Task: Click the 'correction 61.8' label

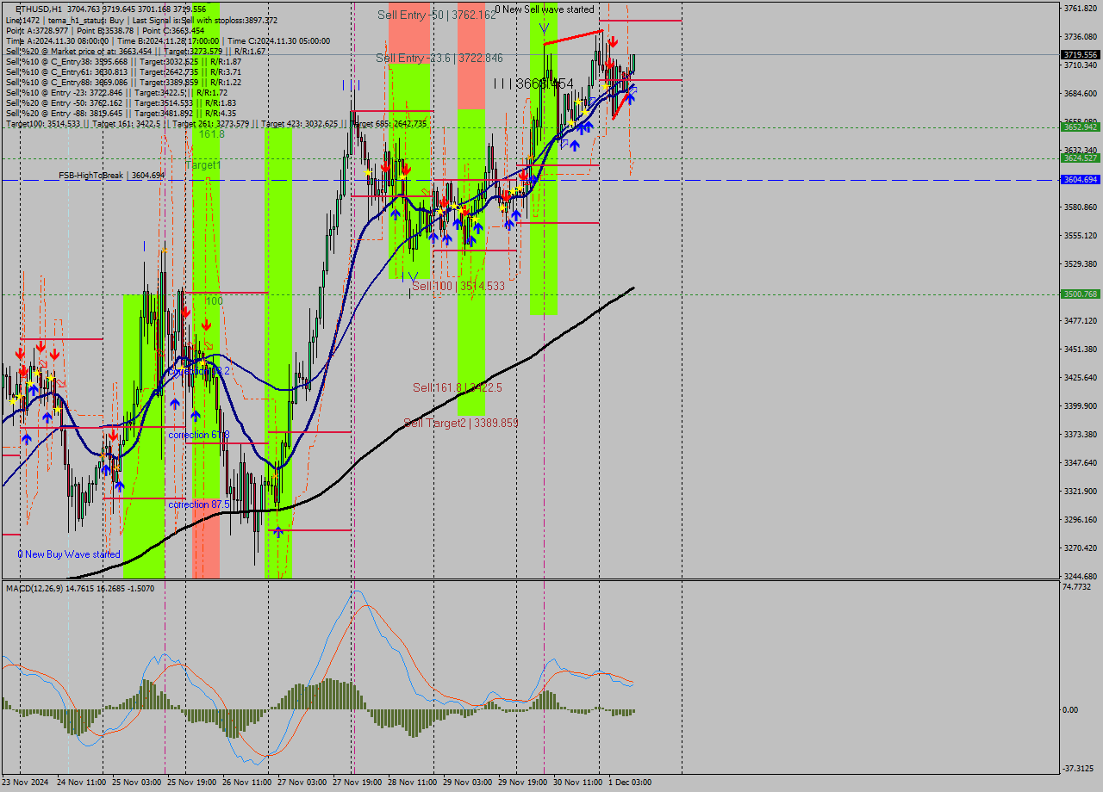Action: [x=199, y=435]
